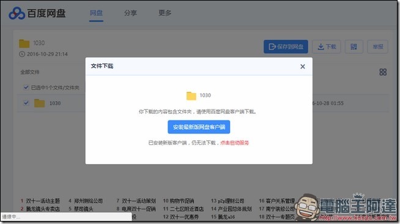400x224 pixels.
Task: Click the 1030 folder icon in the file list
Action: 39,103
